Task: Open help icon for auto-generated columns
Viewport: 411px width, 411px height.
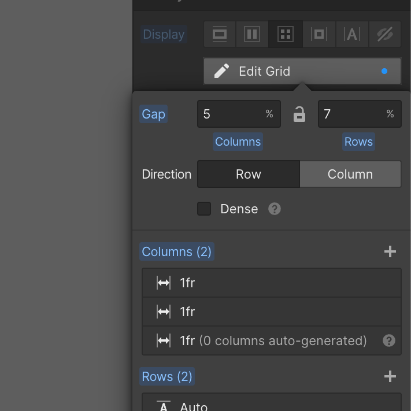Action: coord(389,340)
